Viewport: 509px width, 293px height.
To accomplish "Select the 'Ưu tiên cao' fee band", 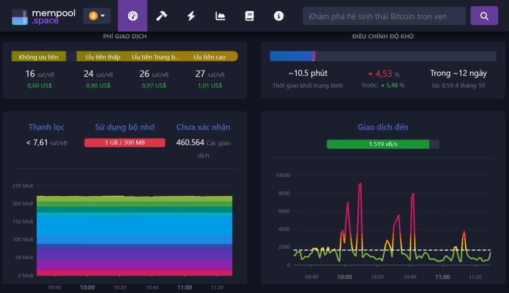I will [x=209, y=57].
